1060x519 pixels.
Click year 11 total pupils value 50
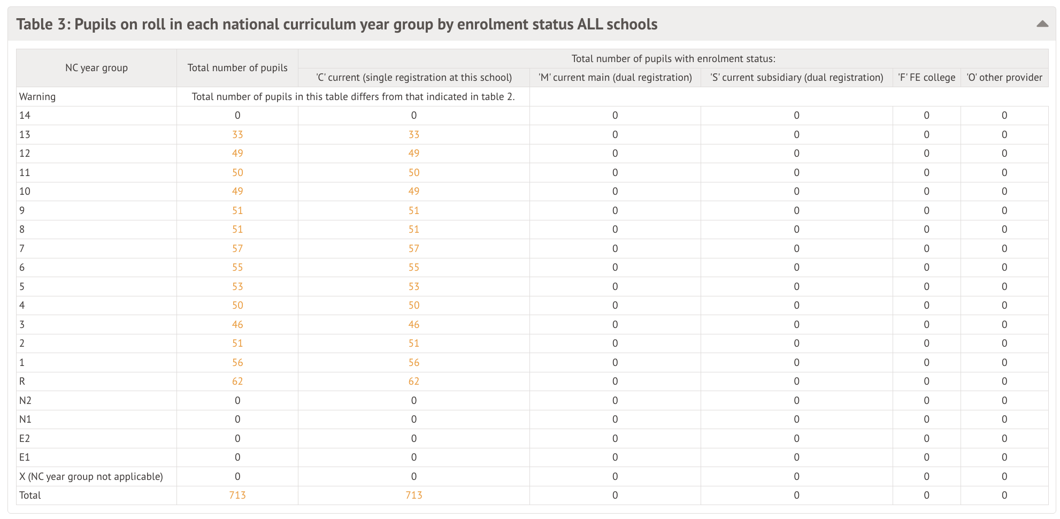click(x=237, y=172)
